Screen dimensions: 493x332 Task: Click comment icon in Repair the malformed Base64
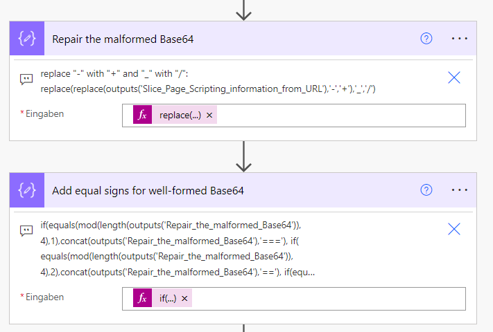click(x=26, y=79)
